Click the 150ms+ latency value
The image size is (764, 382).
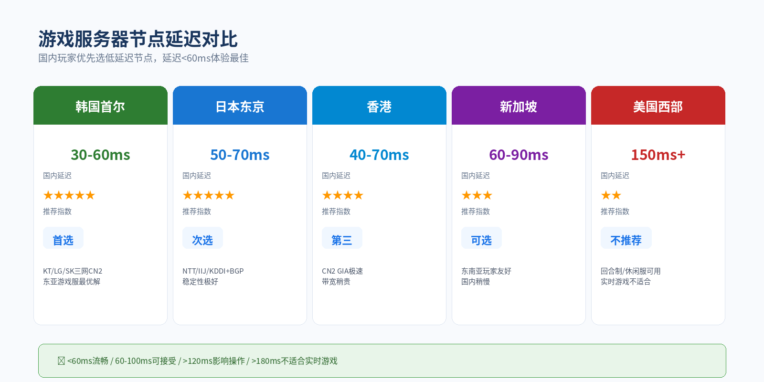658,155
